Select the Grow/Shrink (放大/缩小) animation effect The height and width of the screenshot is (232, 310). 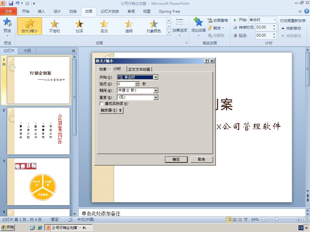pyautogui.click(x=29, y=26)
